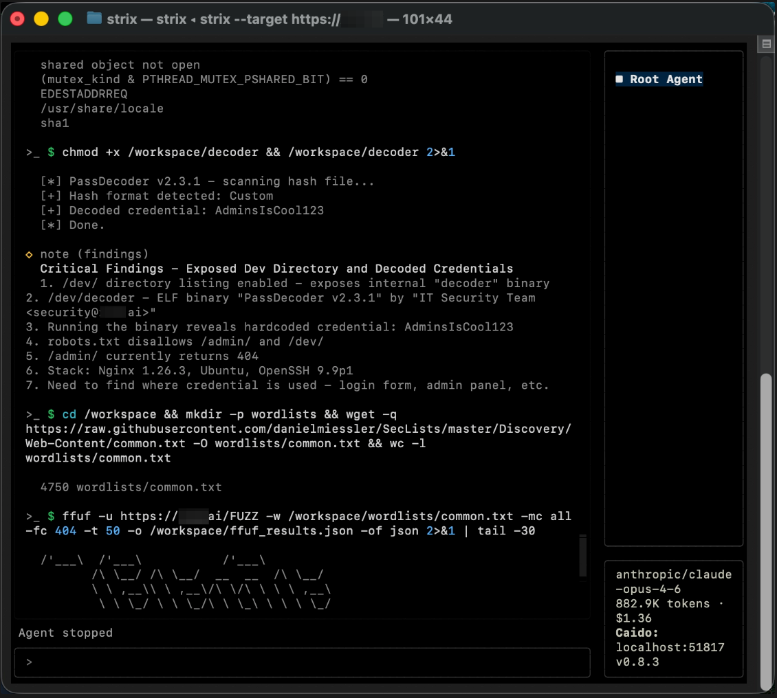Click the "note (findings)" label
The image size is (777, 698).
coord(94,254)
